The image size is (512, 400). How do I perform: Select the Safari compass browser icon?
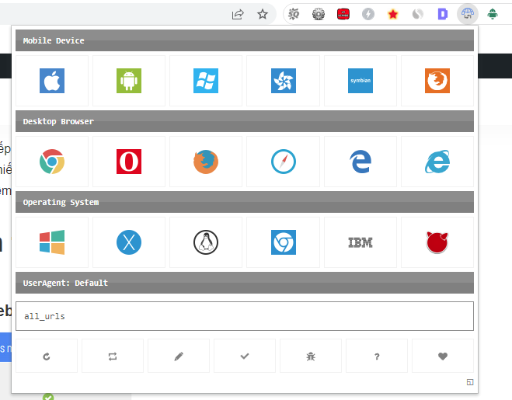tap(283, 162)
